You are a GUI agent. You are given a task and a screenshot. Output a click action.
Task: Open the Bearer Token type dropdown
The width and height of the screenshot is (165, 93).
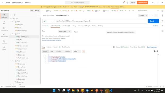pos(64,32)
